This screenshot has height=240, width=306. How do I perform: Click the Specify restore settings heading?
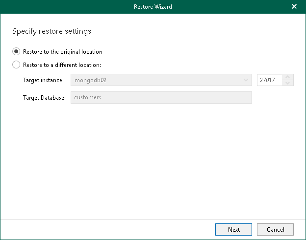pyautogui.click(x=51, y=31)
